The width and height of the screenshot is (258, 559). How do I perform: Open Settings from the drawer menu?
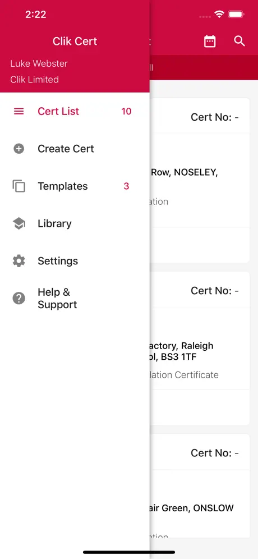tap(75, 261)
